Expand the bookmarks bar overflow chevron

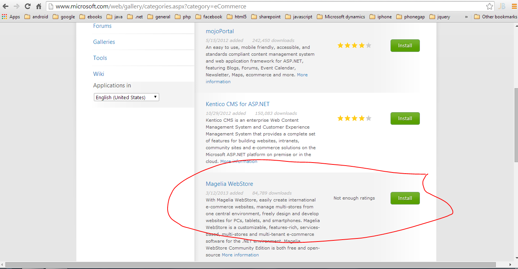tap(466, 17)
